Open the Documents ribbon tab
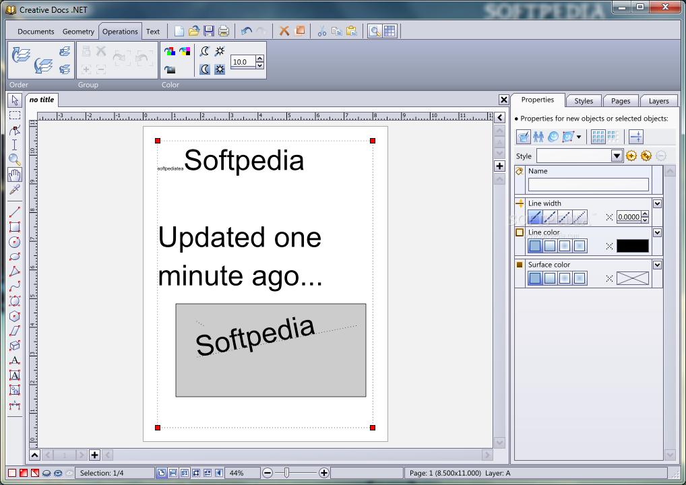This screenshot has width=686, height=485. click(36, 32)
